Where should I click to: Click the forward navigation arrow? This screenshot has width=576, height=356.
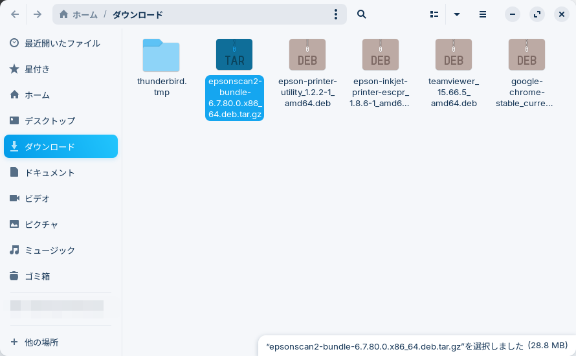38,14
